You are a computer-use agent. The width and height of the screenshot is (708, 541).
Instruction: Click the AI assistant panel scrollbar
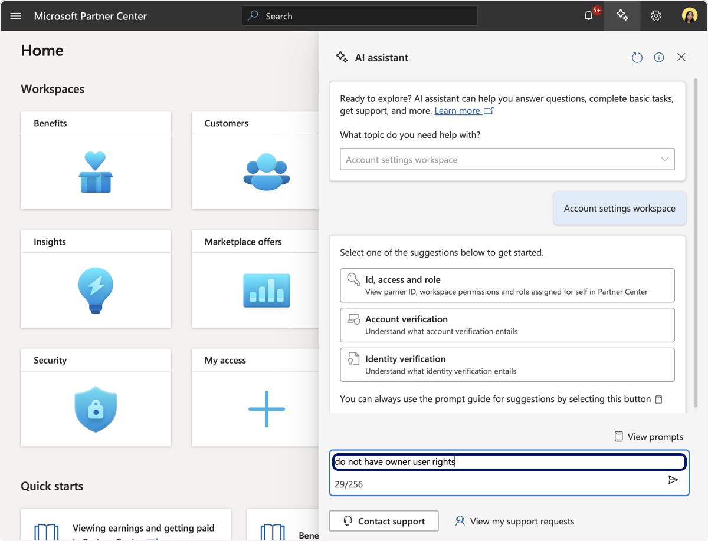[696, 242]
